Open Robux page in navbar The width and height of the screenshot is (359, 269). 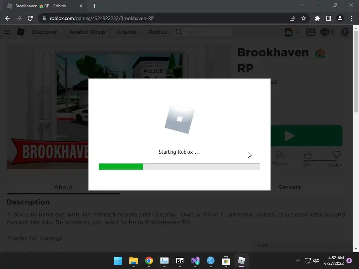pos(157,32)
